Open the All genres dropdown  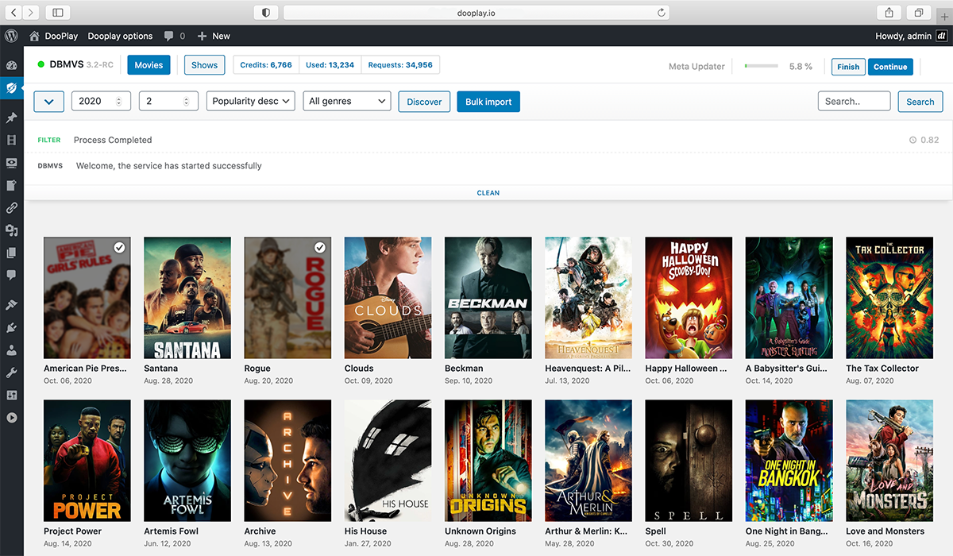[347, 102]
